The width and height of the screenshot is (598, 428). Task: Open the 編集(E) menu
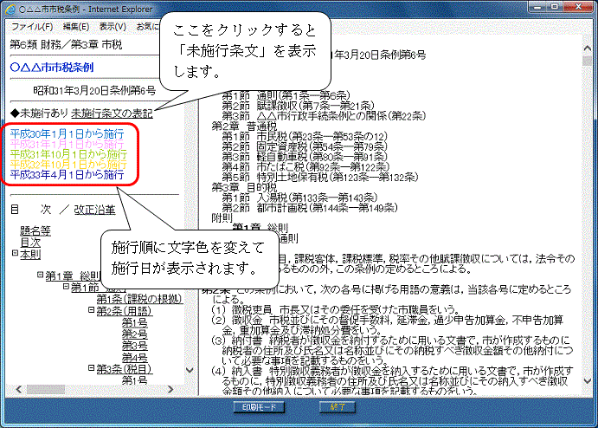(76, 27)
